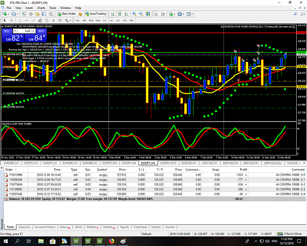Expand the new chart dropdown arrow

point(8,14)
